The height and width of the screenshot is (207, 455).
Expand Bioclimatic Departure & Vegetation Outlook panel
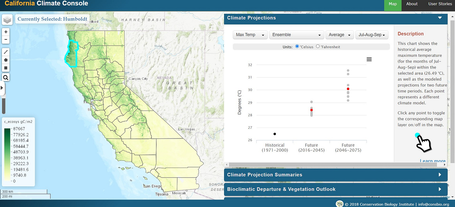336,189
